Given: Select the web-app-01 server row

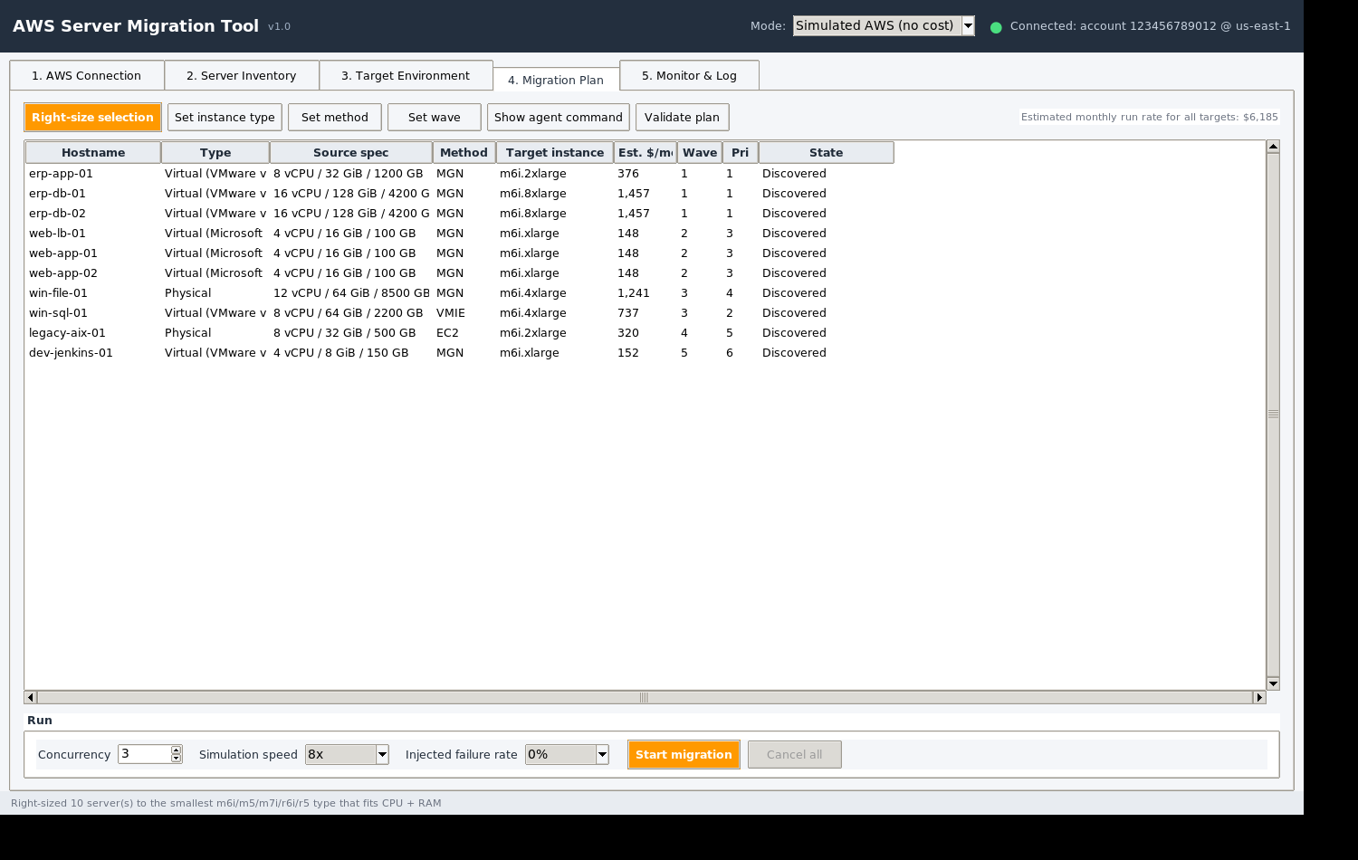Looking at the screenshot, I should (459, 253).
